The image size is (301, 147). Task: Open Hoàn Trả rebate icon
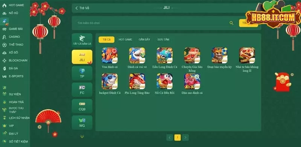(x=4, y=102)
